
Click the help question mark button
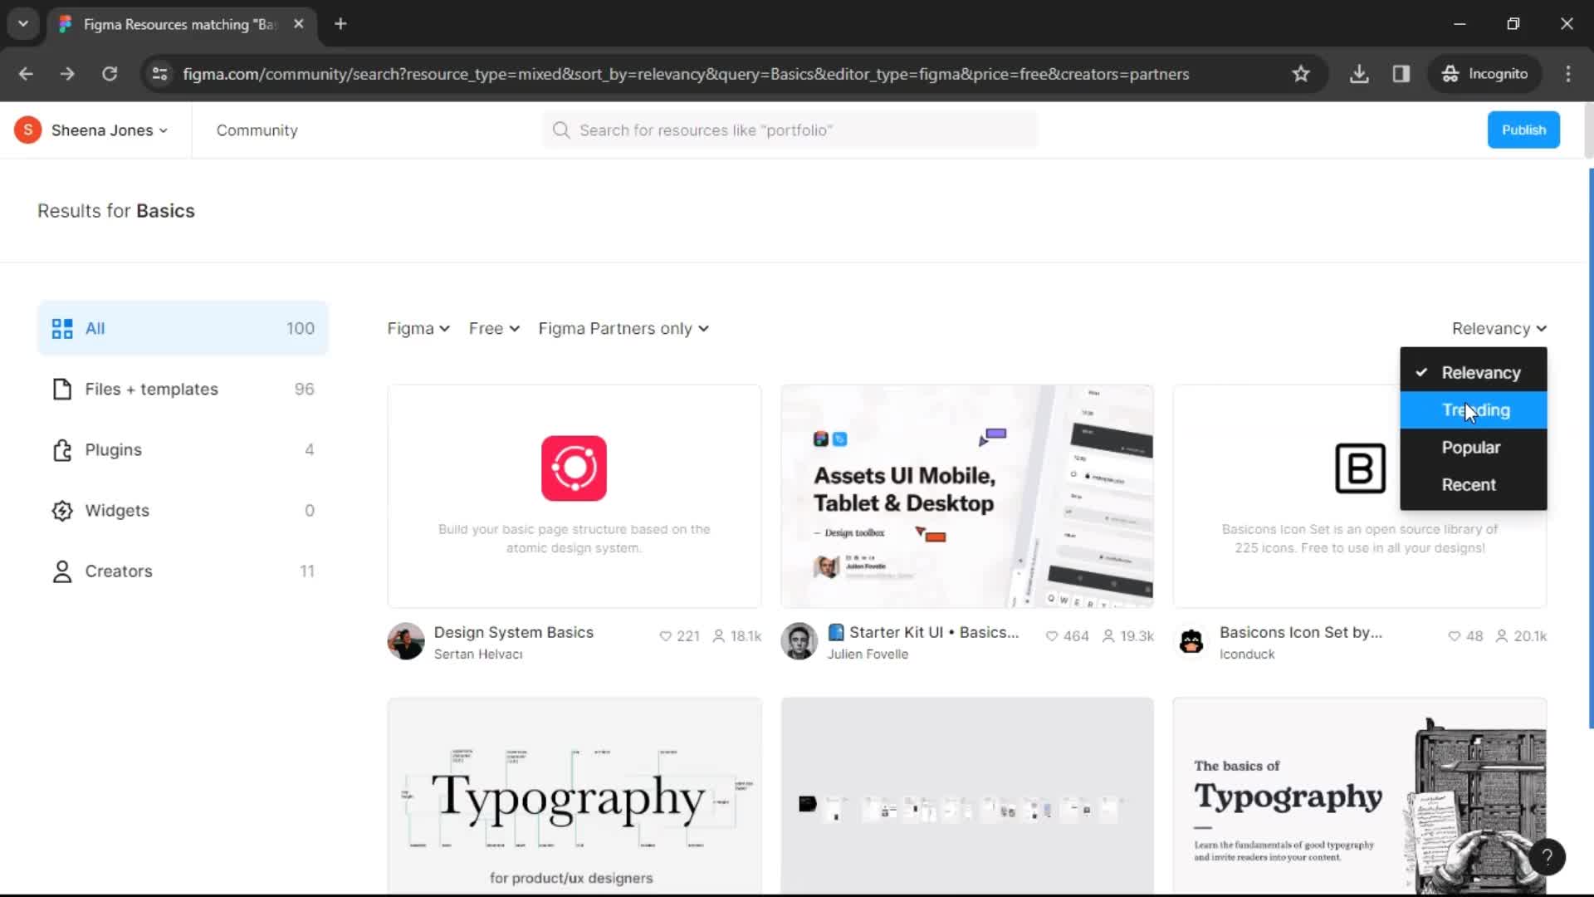click(x=1548, y=857)
